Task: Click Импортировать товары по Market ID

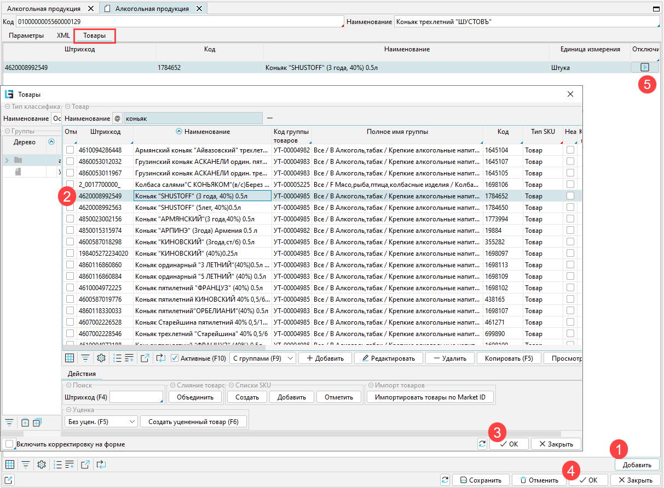Action: [x=430, y=397]
